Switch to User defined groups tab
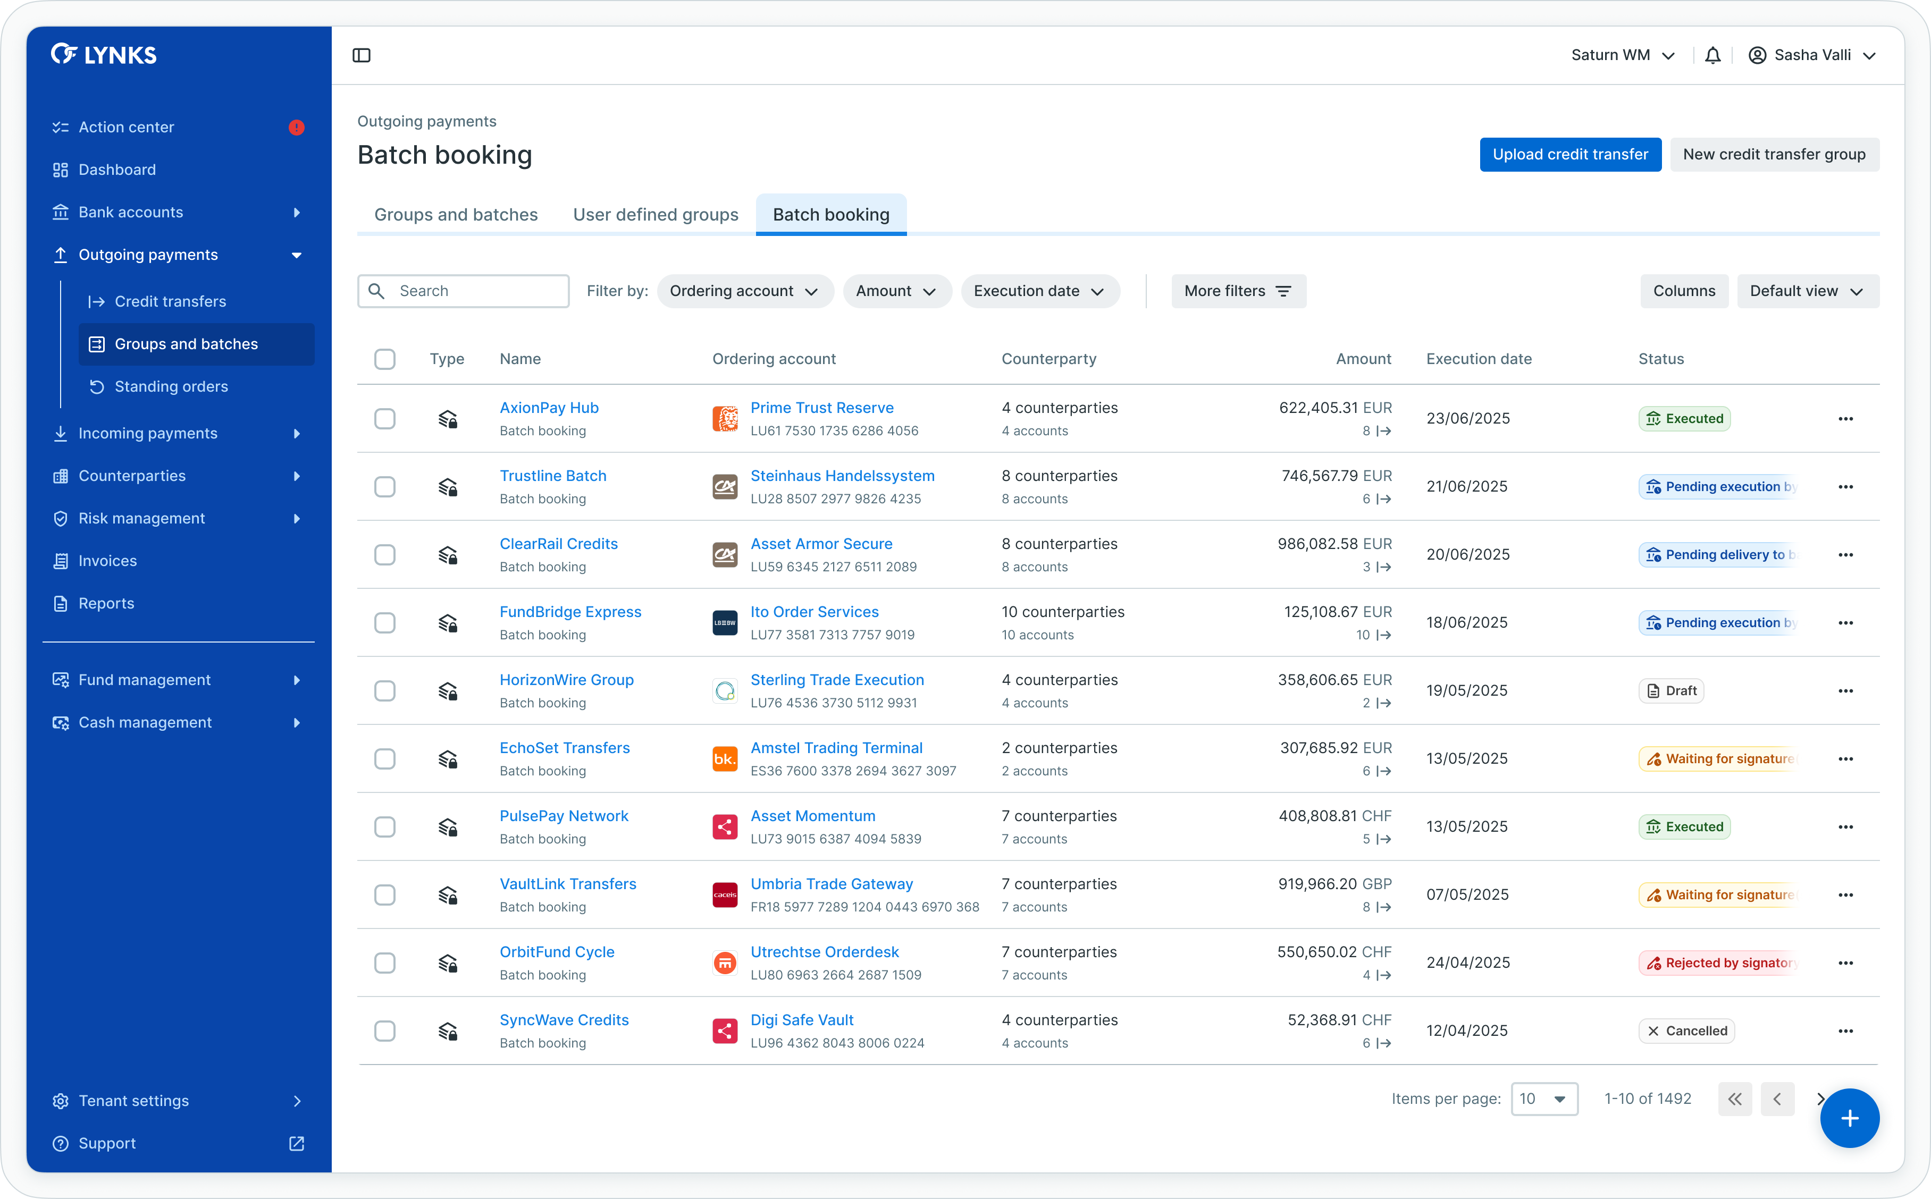 click(655, 215)
